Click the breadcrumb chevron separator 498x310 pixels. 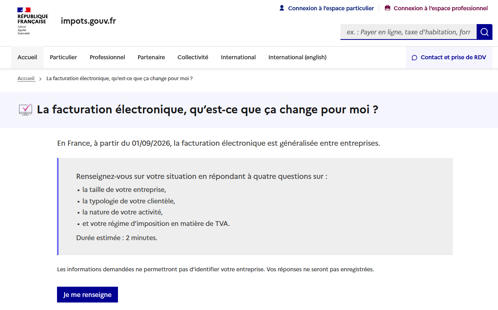pyautogui.click(x=40, y=79)
